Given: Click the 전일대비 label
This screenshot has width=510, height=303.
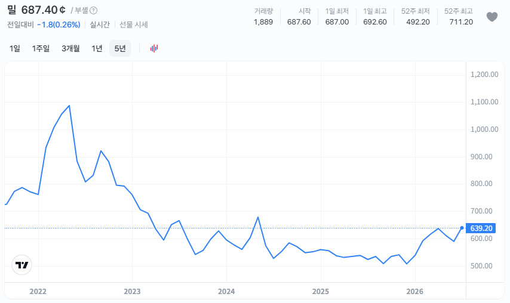Looking at the screenshot, I should pyautogui.click(x=20, y=24).
